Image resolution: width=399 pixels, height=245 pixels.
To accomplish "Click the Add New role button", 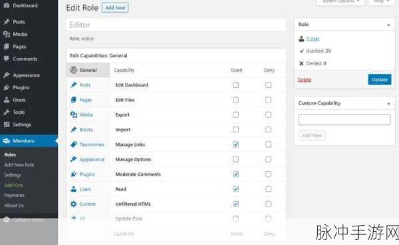I will (115, 7).
